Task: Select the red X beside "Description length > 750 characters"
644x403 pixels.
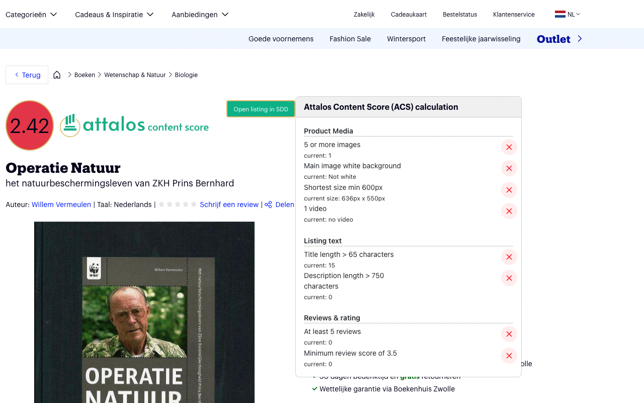Action: click(x=509, y=278)
